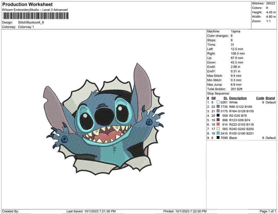Click the 'Stop Sequence:' label
This screenshot has height=214, width=278.
click(218, 94)
